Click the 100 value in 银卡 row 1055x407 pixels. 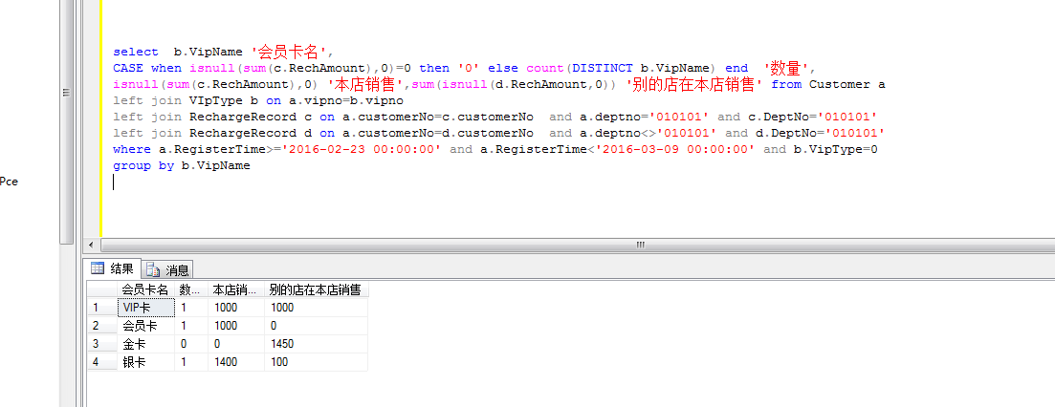[x=316, y=362]
